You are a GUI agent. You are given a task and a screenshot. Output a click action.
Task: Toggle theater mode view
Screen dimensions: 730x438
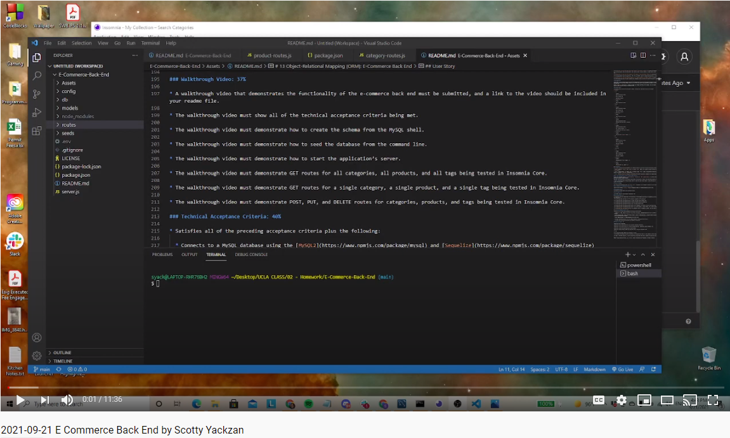667,400
